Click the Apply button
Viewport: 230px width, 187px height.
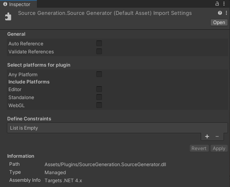click(219, 148)
